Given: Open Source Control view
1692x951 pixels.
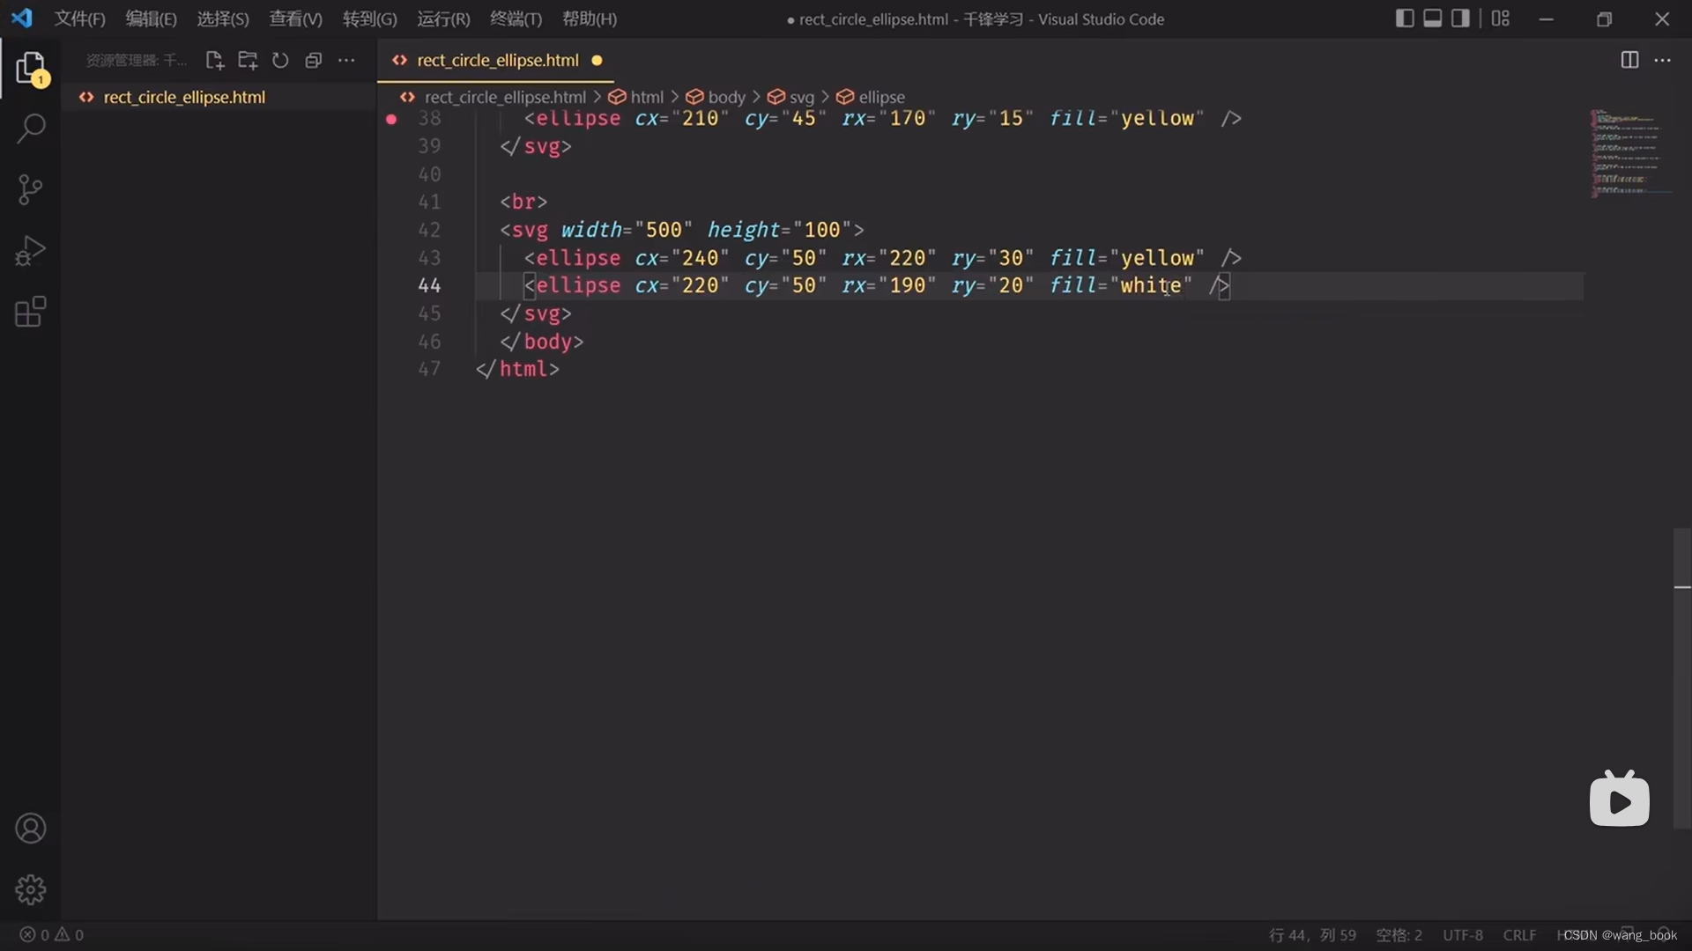Looking at the screenshot, I should [31, 189].
